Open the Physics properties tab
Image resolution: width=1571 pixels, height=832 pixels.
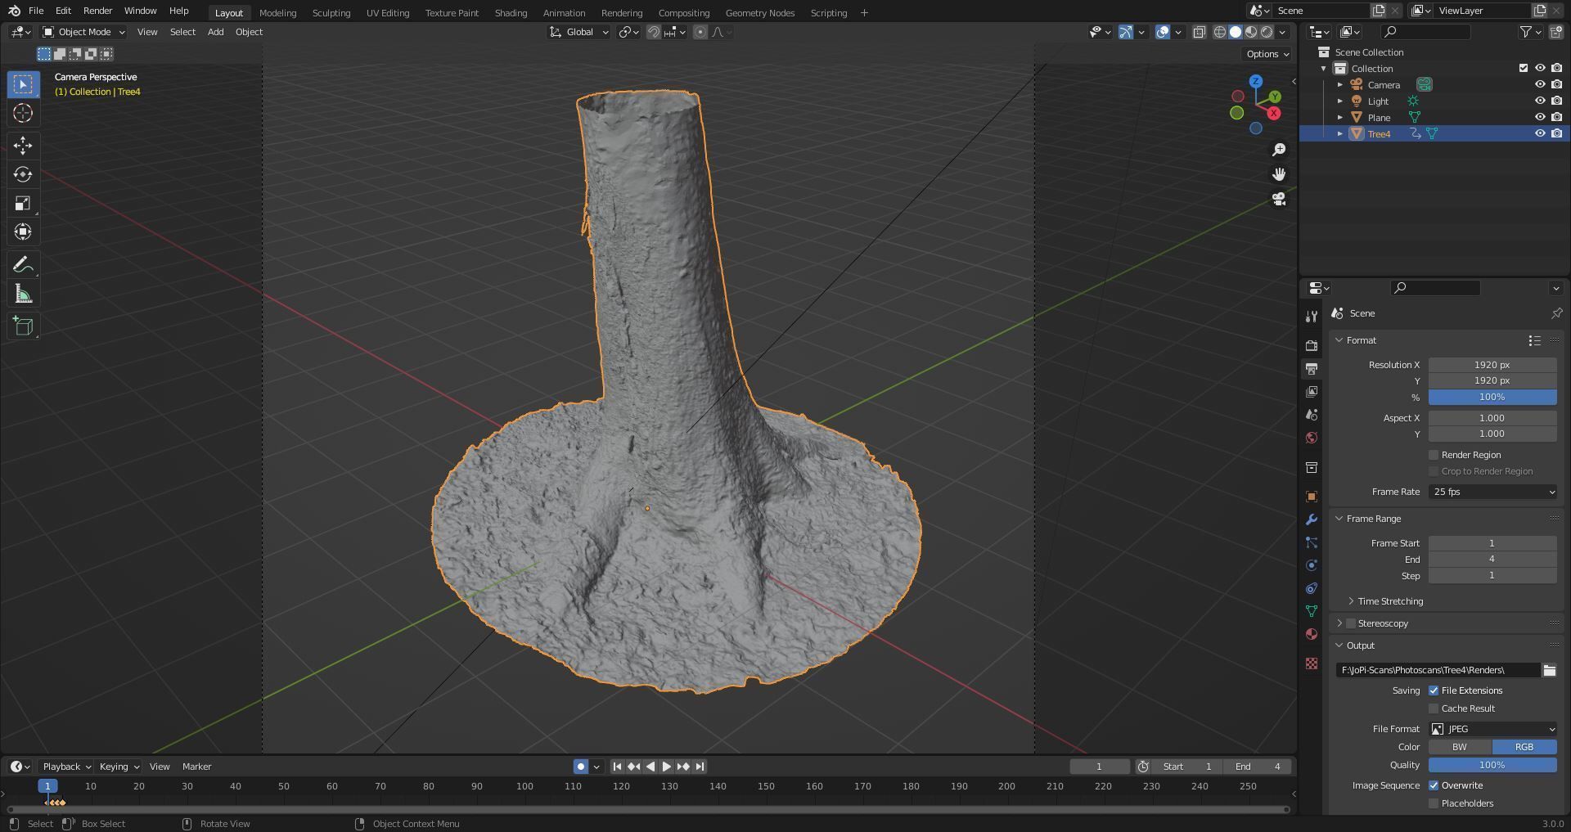click(x=1312, y=565)
